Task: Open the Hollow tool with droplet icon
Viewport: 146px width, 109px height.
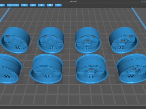Action: (41, 5)
